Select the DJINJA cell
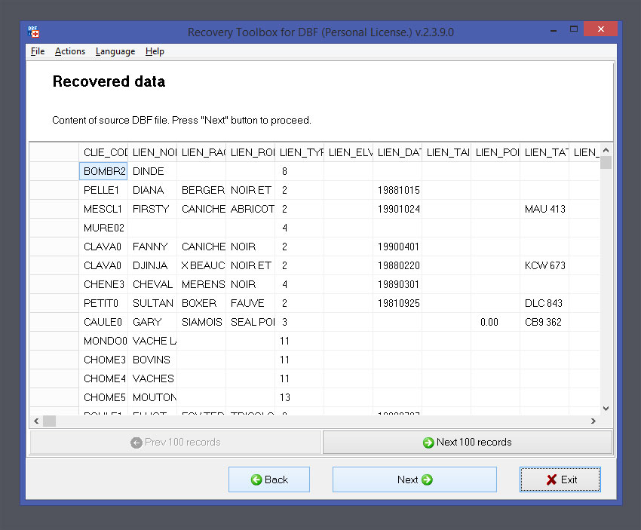This screenshot has height=530, width=641. (x=152, y=265)
